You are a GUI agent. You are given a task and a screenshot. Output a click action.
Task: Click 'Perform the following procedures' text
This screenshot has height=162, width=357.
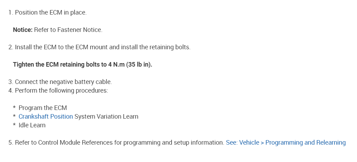(61, 91)
